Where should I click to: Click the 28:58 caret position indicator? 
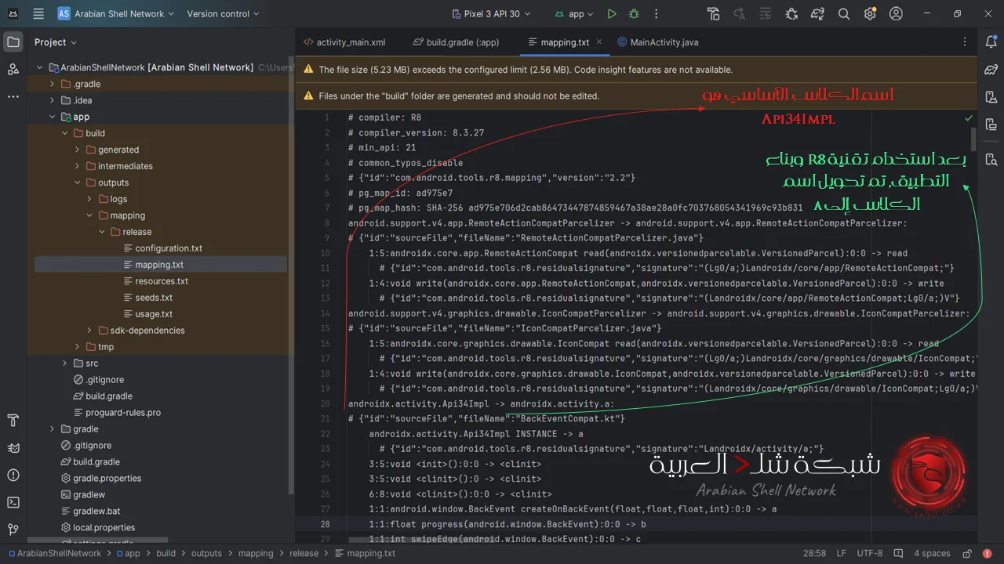814,553
